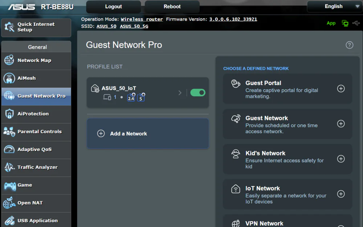363x227 pixels.
Task: Click the Guest Network Pro page title
Action: (x=124, y=45)
